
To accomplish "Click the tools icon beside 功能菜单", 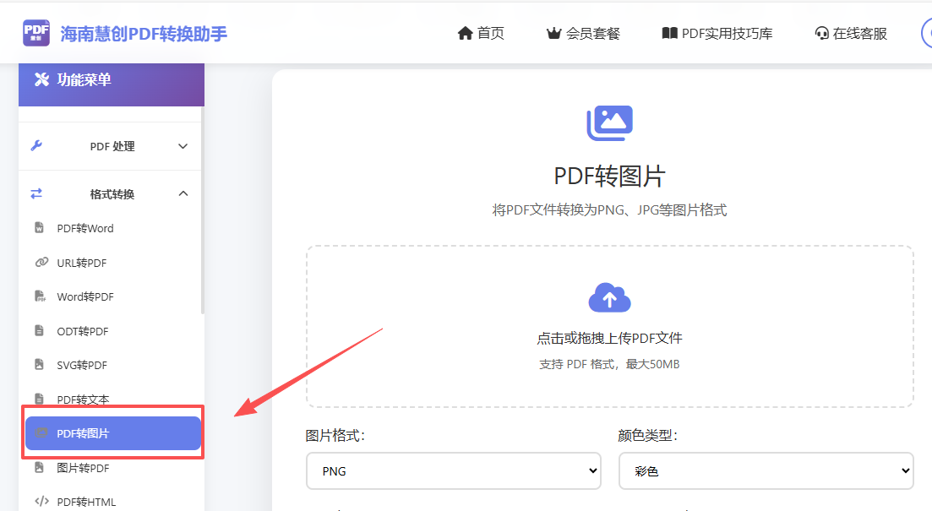I will coord(41,79).
